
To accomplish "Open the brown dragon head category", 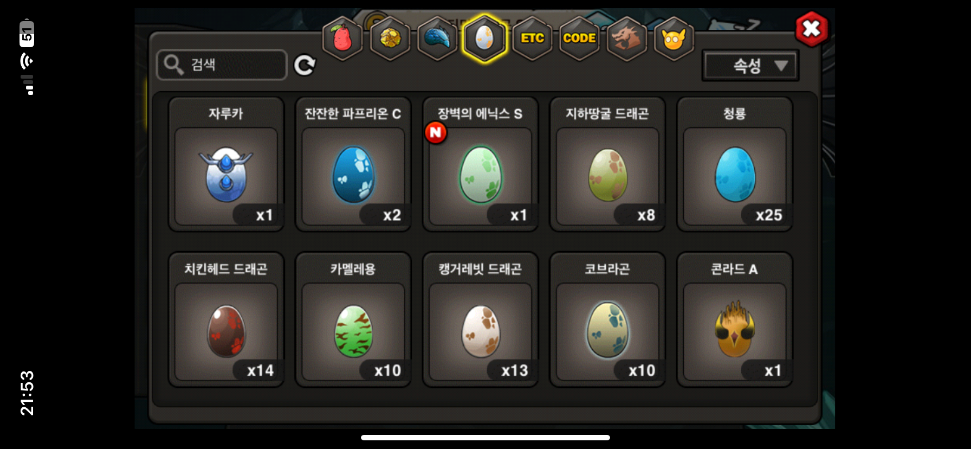I will (x=627, y=39).
